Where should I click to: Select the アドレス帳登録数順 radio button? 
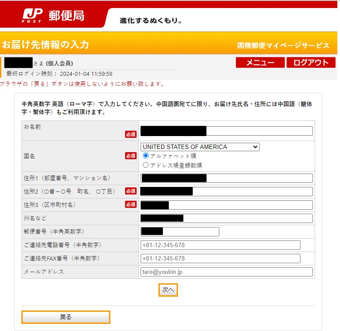[x=146, y=165]
